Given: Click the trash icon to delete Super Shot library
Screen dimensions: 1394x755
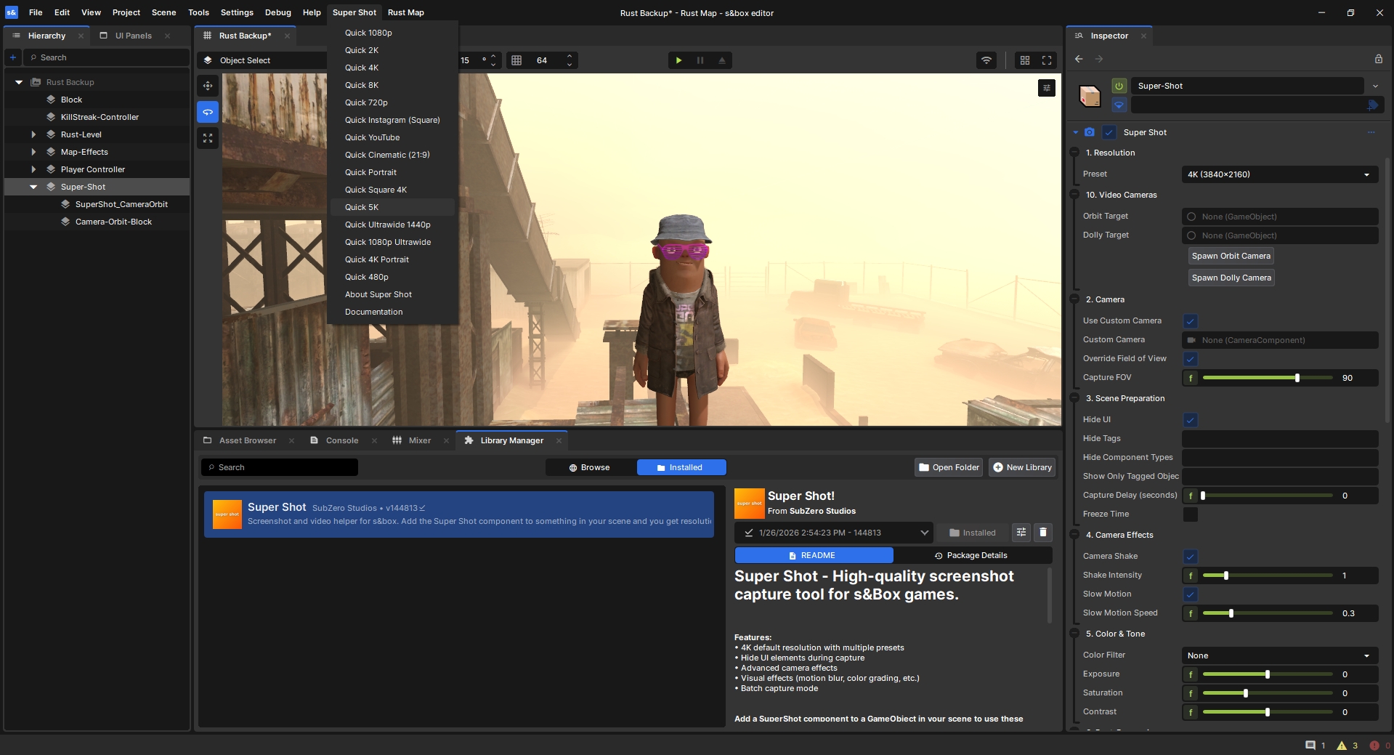Looking at the screenshot, I should click(1043, 533).
